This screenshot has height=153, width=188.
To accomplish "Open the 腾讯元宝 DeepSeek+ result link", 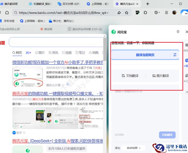I will (x=58, y=141).
